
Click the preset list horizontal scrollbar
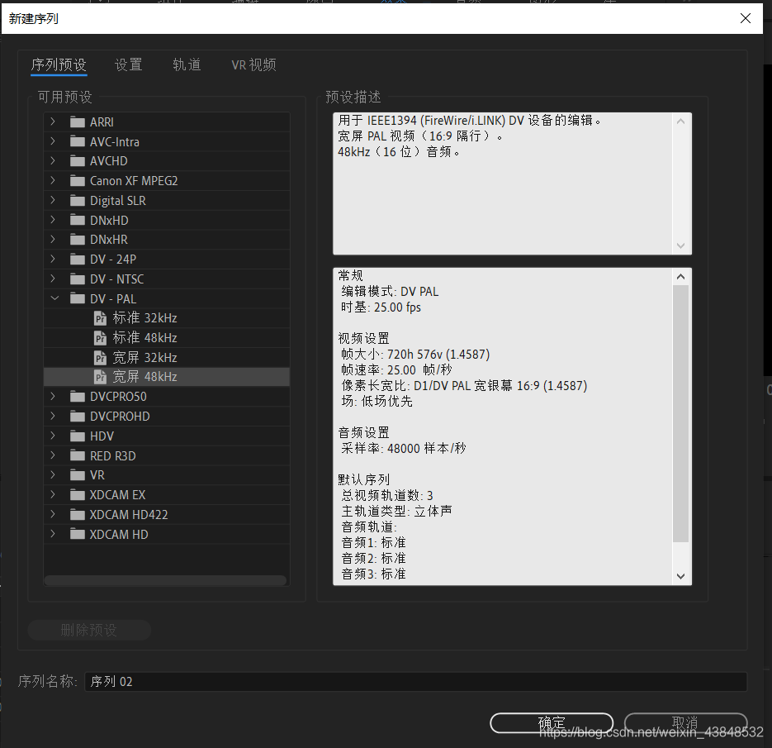coord(165,580)
